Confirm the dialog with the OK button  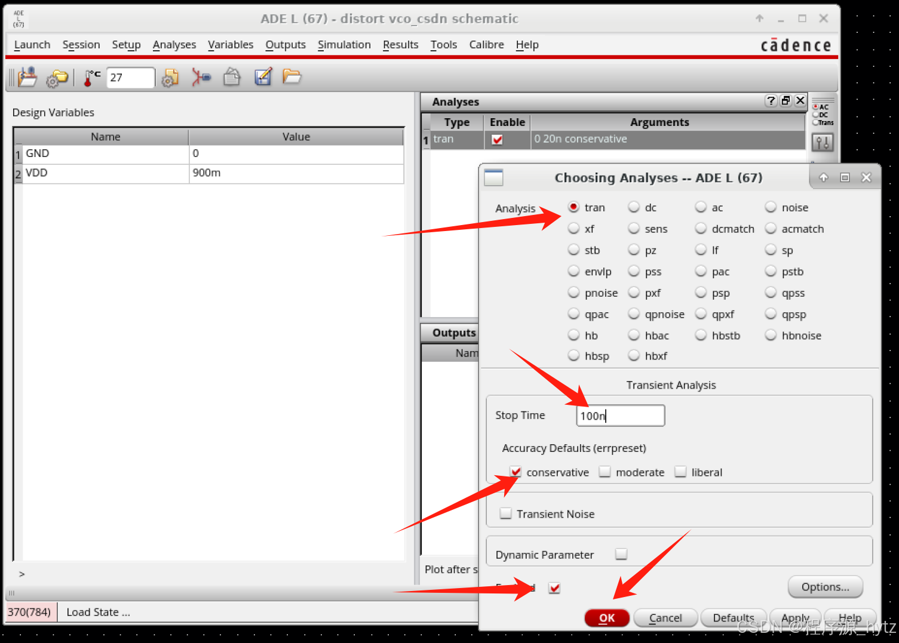(607, 618)
